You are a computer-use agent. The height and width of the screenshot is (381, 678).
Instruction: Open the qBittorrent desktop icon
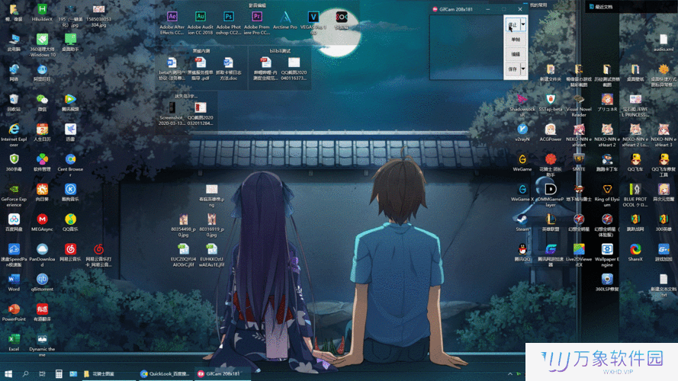[42, 283]
